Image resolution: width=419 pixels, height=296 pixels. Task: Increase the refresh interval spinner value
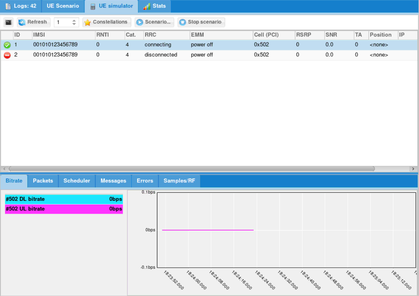pyautogui.click(x=74, y=21)
